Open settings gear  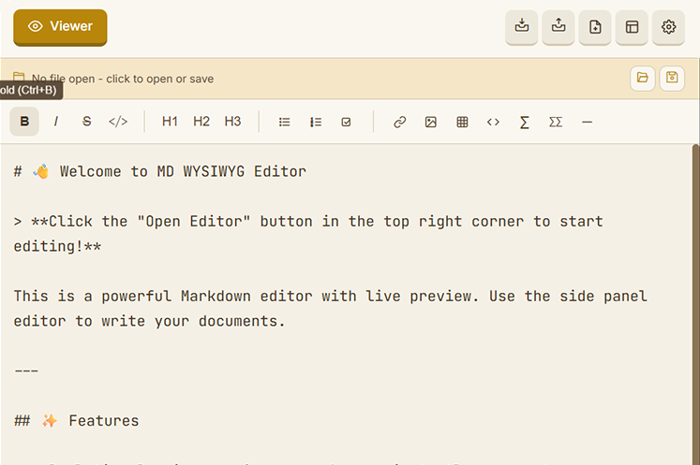(668, 27)
